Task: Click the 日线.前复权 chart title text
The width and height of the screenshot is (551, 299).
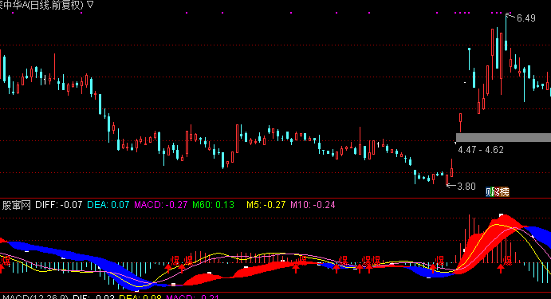Action: coord(57,5)
